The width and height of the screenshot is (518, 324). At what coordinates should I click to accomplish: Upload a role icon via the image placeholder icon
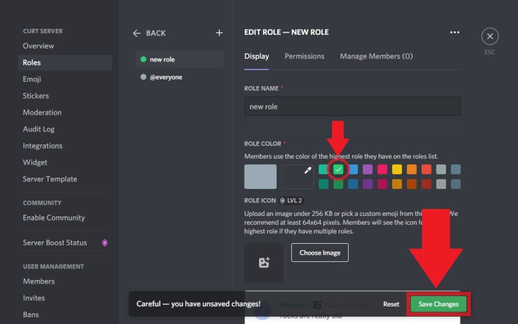click(x=264, y=262)
